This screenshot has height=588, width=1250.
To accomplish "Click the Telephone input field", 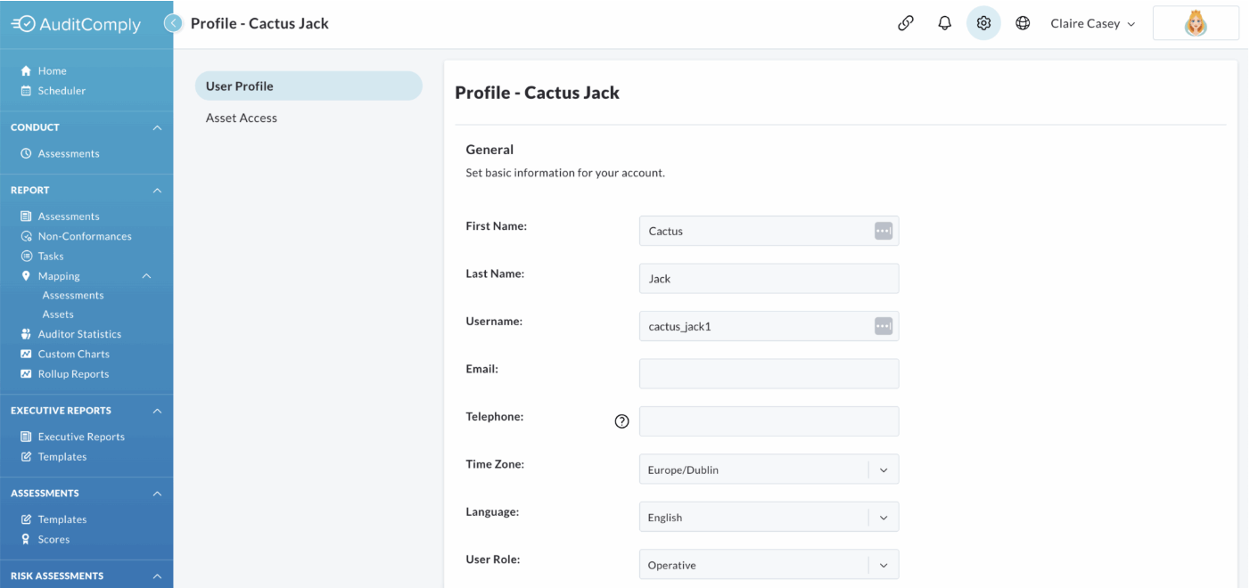I will pyautogui.click(x=769, y=421).
